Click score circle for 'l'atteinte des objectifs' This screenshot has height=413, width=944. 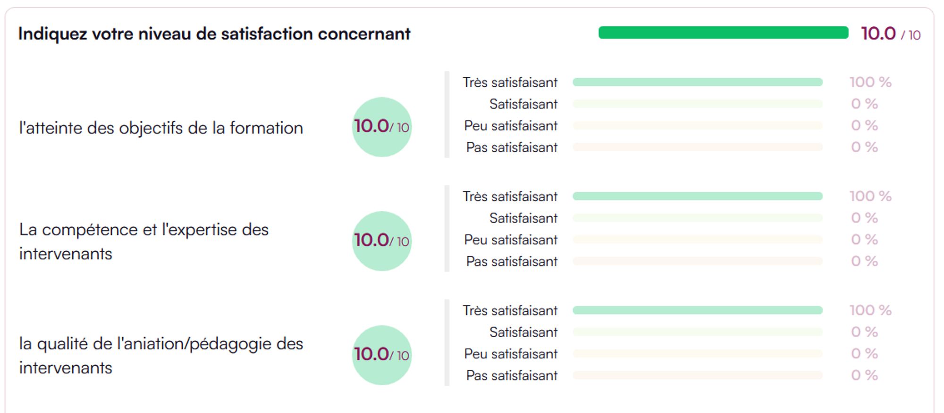click(x=382, y=127)
